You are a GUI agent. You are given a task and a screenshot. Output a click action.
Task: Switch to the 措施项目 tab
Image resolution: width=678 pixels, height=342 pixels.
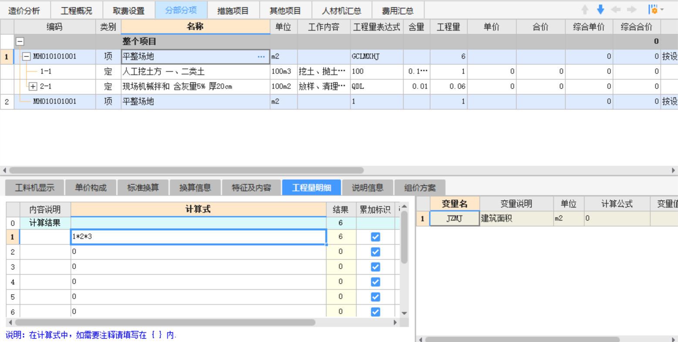233,10
